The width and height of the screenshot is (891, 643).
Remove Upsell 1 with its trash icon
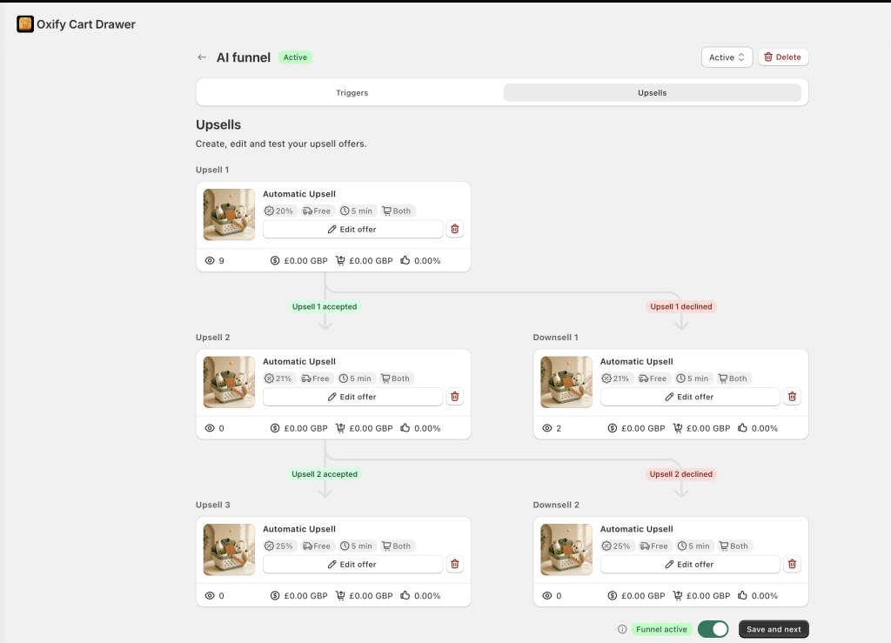coord(454,229)
